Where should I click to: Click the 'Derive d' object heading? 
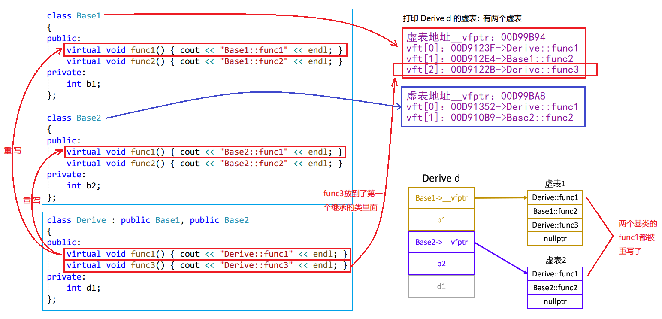(x=441, y=178)
